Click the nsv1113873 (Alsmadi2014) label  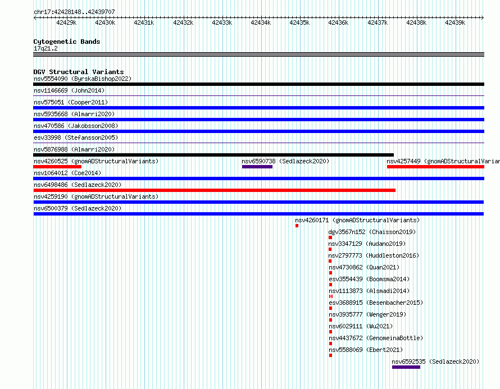[369, 291]
